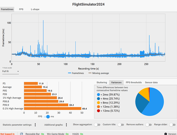Click the P5 bar in statistics chart
The height and width of the screenshot is (135, 177).
coord(31,84)
